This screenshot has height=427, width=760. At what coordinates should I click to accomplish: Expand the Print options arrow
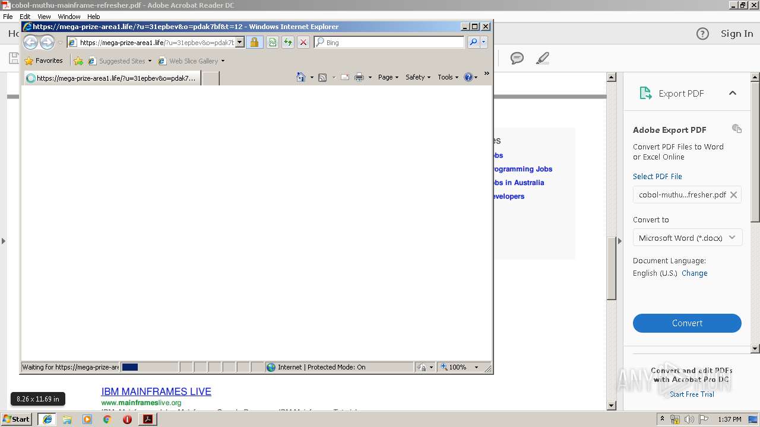[x=370, y=77]
